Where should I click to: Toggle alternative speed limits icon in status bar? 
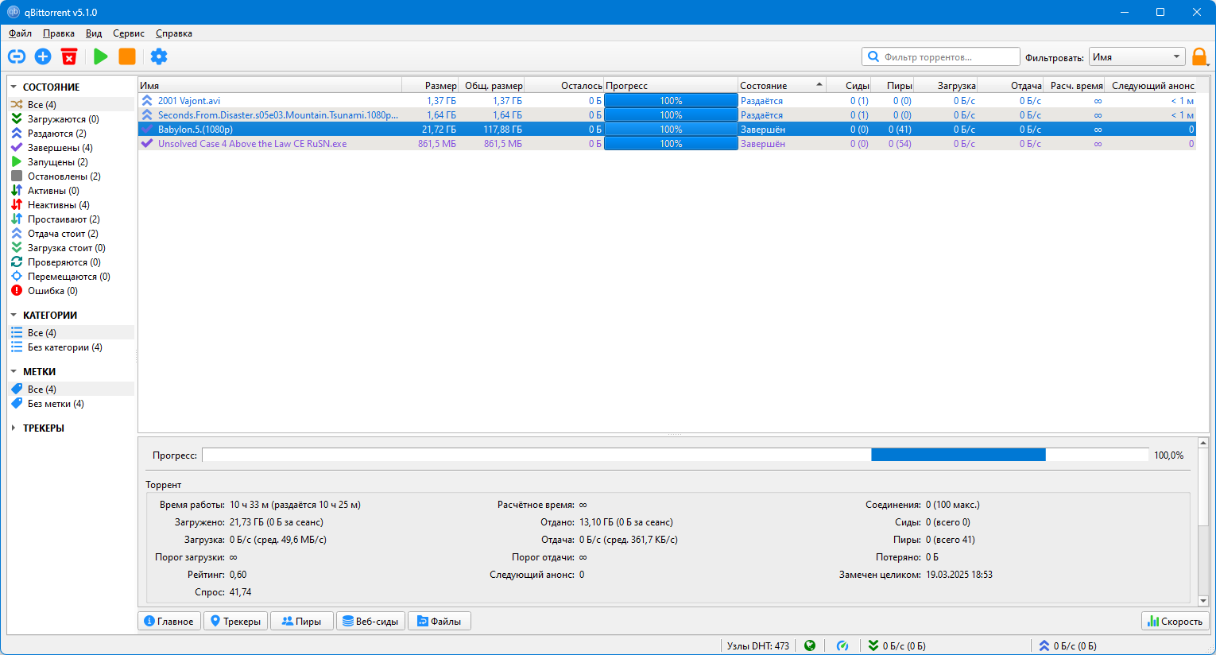click(842, 645)
